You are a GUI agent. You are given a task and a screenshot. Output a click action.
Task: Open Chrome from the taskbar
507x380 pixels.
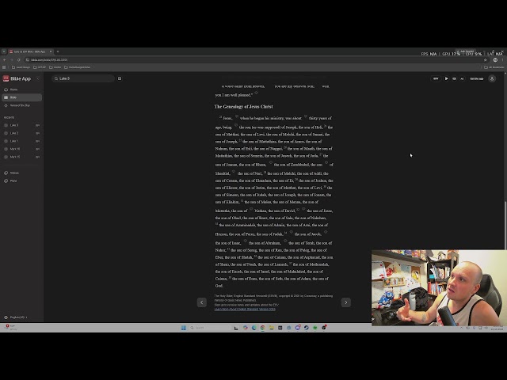[262, 328]
